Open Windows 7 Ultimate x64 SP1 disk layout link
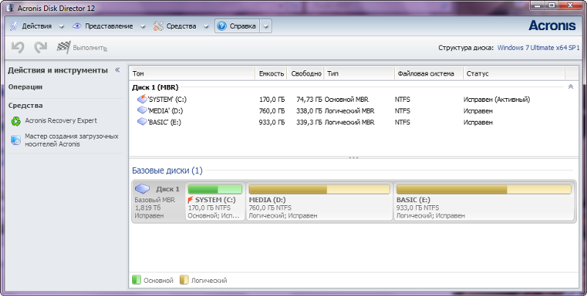Image resolution: width=587 pixels, height=296 pixels. point(539,48)
